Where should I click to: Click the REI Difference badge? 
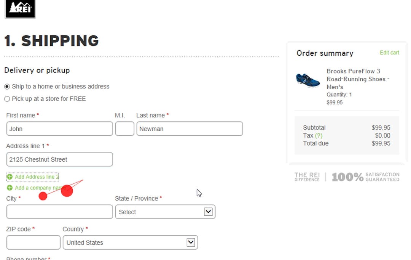click(307, 176)
